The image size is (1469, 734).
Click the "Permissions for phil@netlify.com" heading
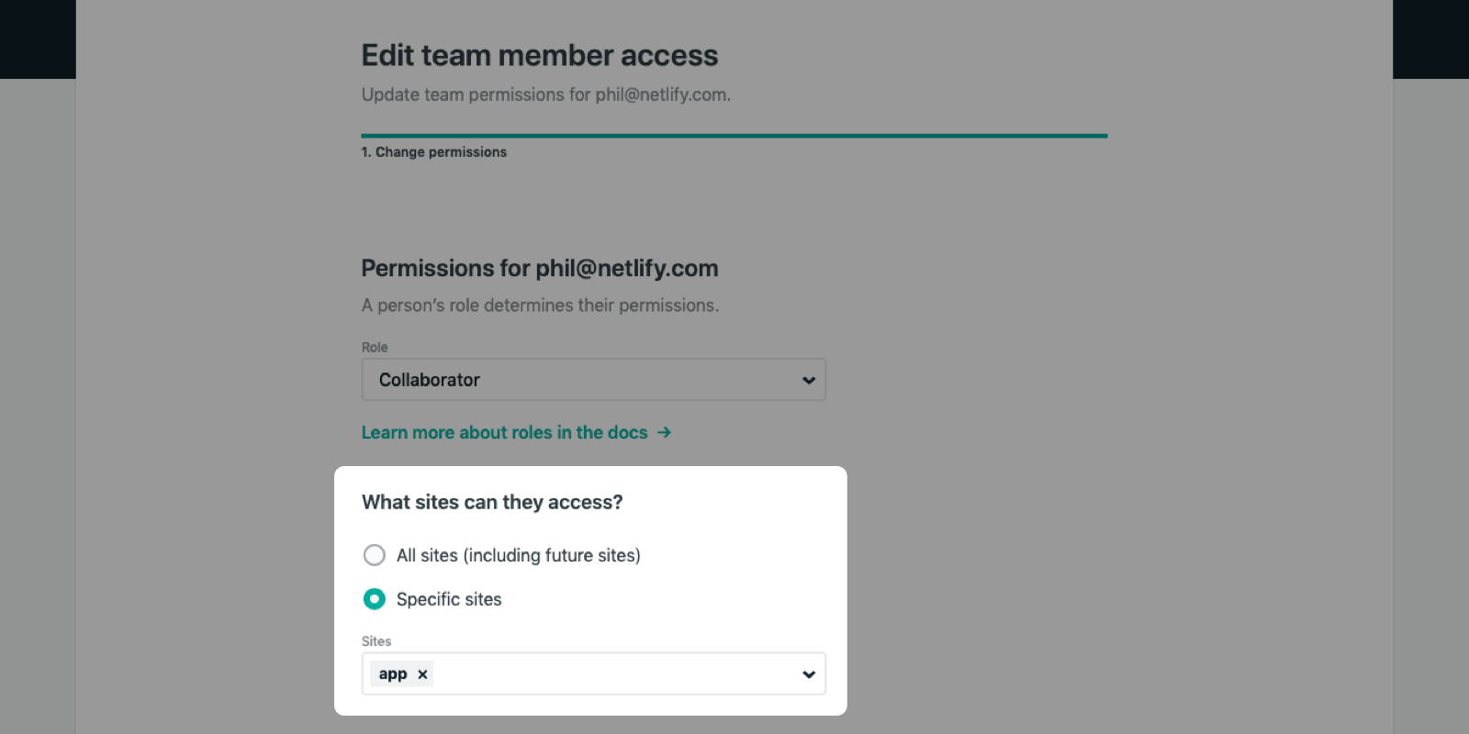click(539, 268)
